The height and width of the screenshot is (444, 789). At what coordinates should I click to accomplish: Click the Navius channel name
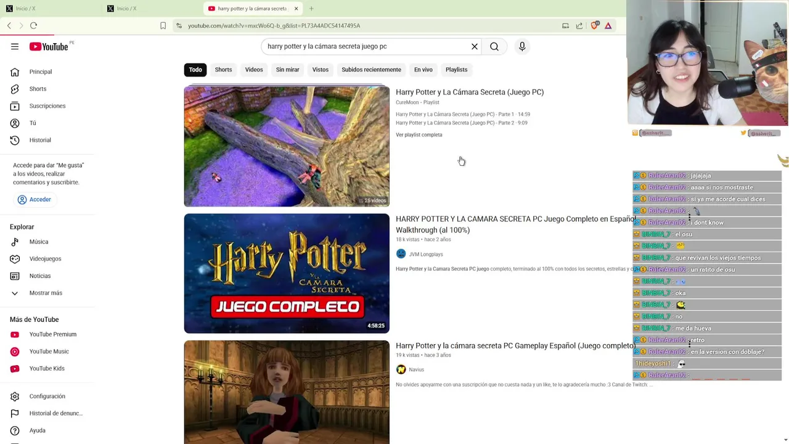click(417, 369)
